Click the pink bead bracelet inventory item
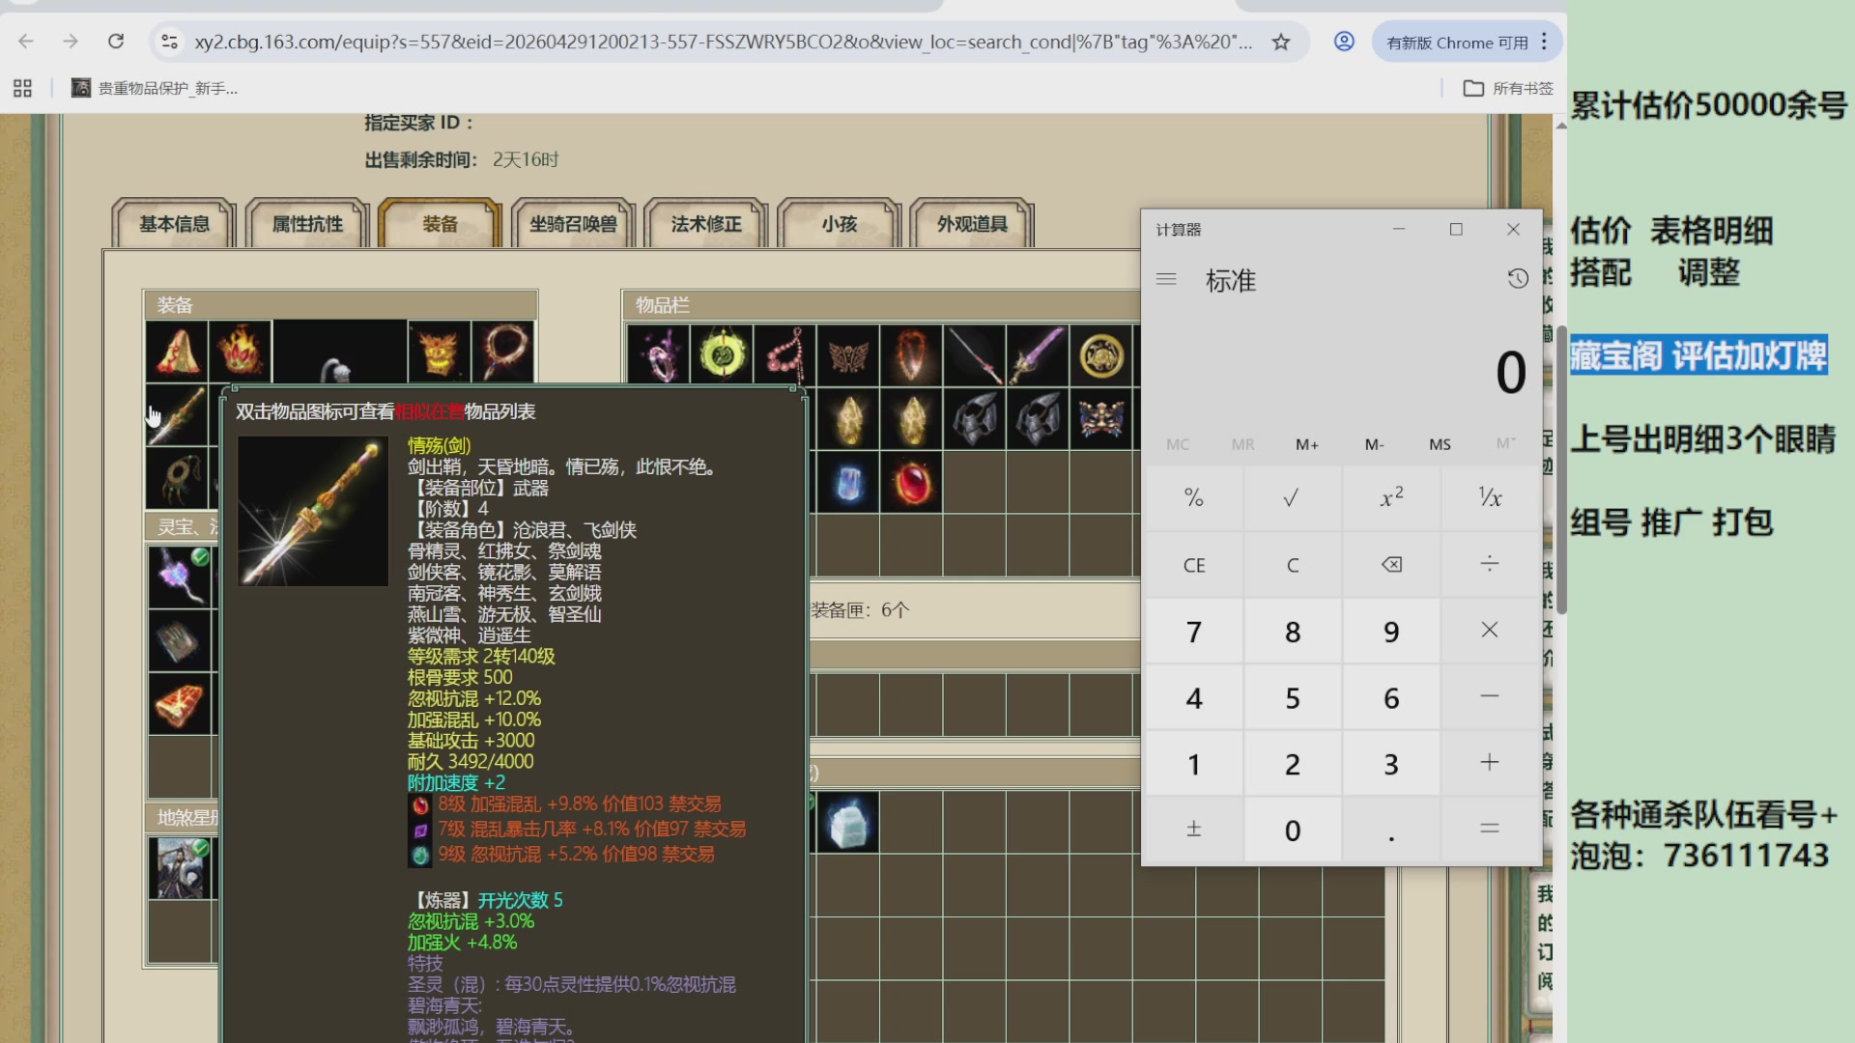1855x1043 pixels. (785, 355)
